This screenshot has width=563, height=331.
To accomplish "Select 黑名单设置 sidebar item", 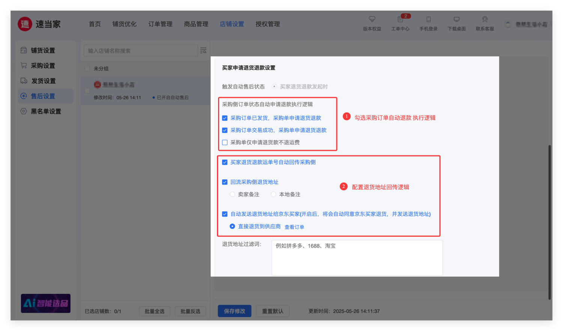I will point(45,111).
